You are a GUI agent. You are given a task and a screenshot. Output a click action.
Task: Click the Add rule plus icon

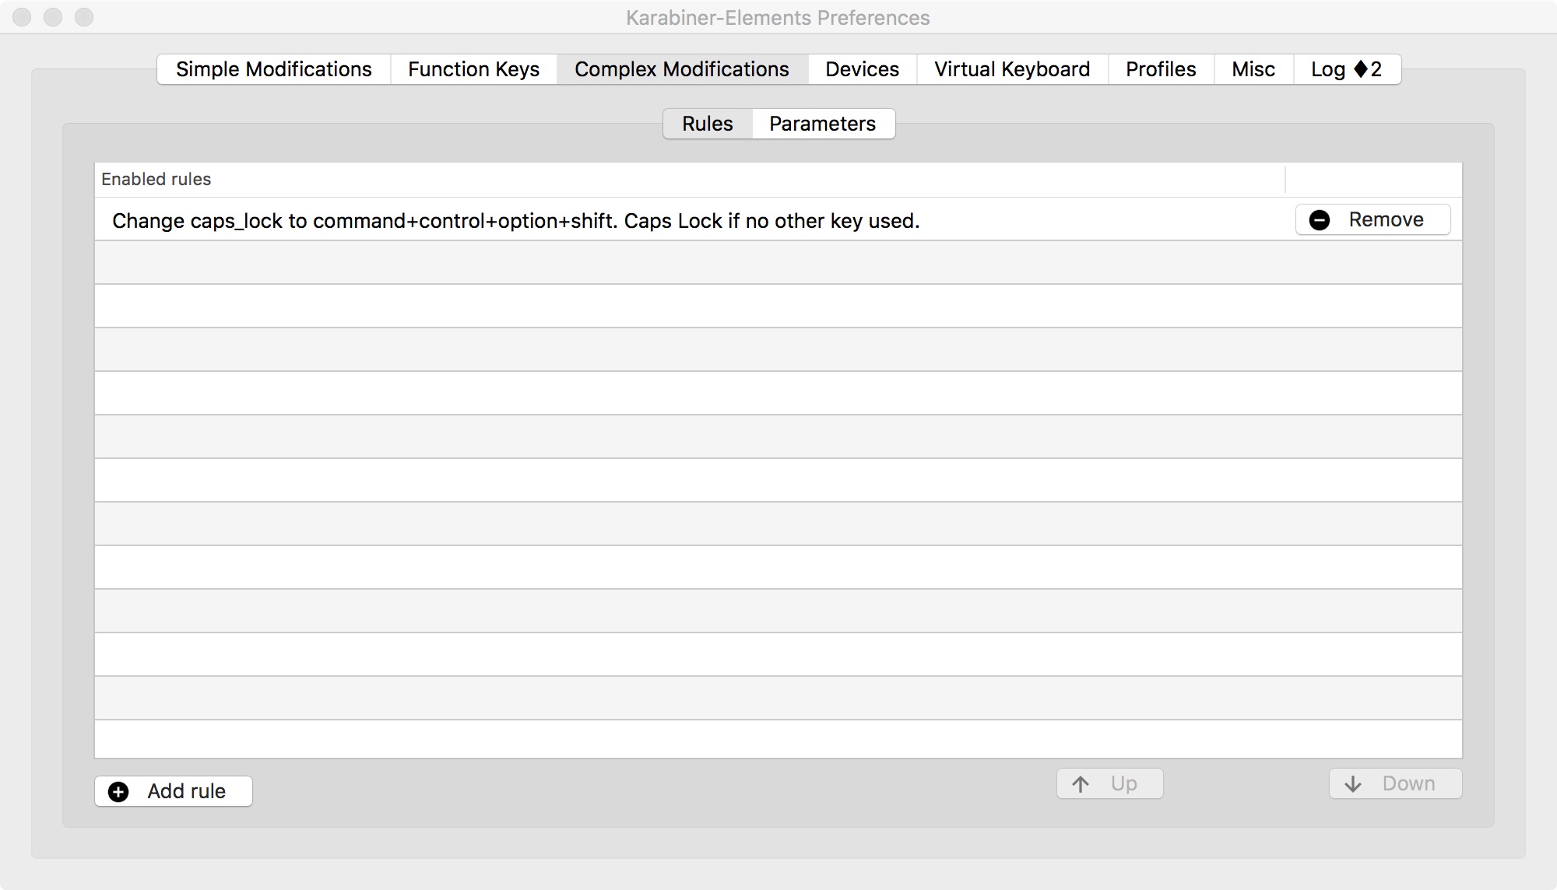pos(118,790)
